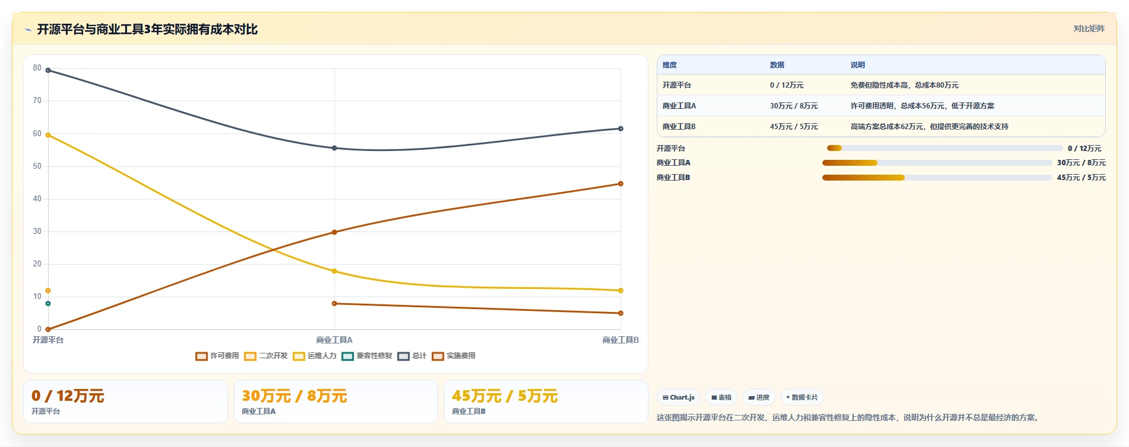Select the 总计 data point at 80

(48, 70)
